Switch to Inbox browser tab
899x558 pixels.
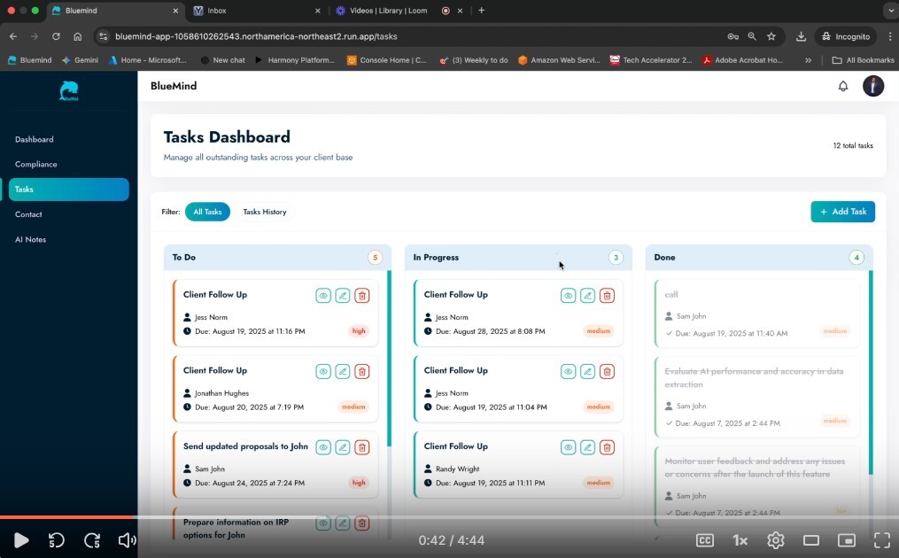258,11
